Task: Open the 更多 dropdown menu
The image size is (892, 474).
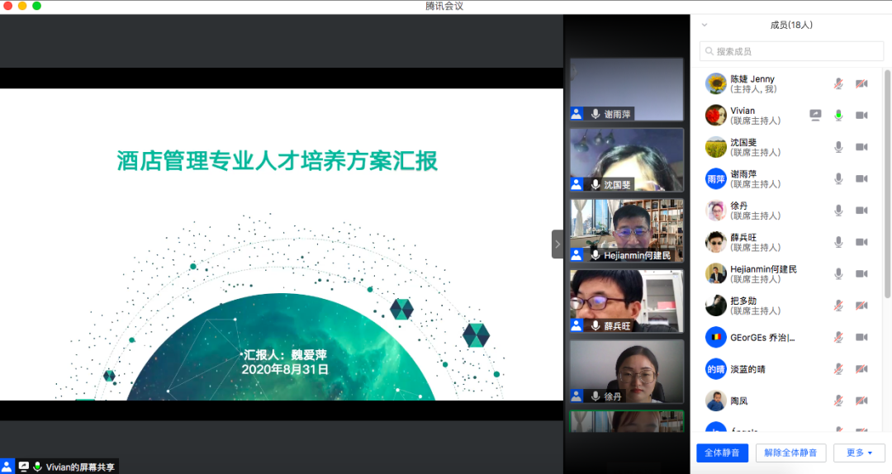Action: point(859,453)
